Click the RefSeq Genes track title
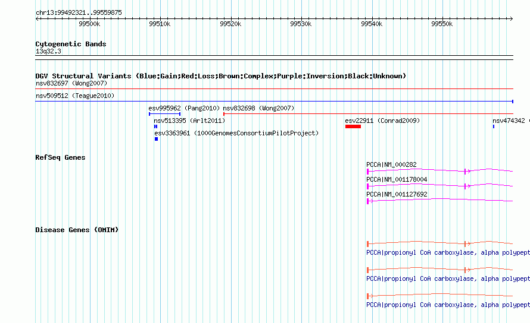 point(60,157)
